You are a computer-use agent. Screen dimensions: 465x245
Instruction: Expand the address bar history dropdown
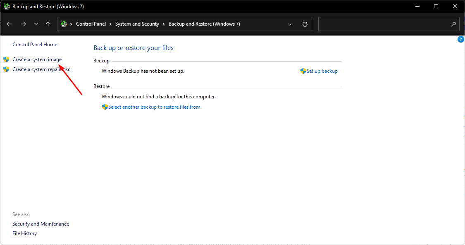click(290, 24)
